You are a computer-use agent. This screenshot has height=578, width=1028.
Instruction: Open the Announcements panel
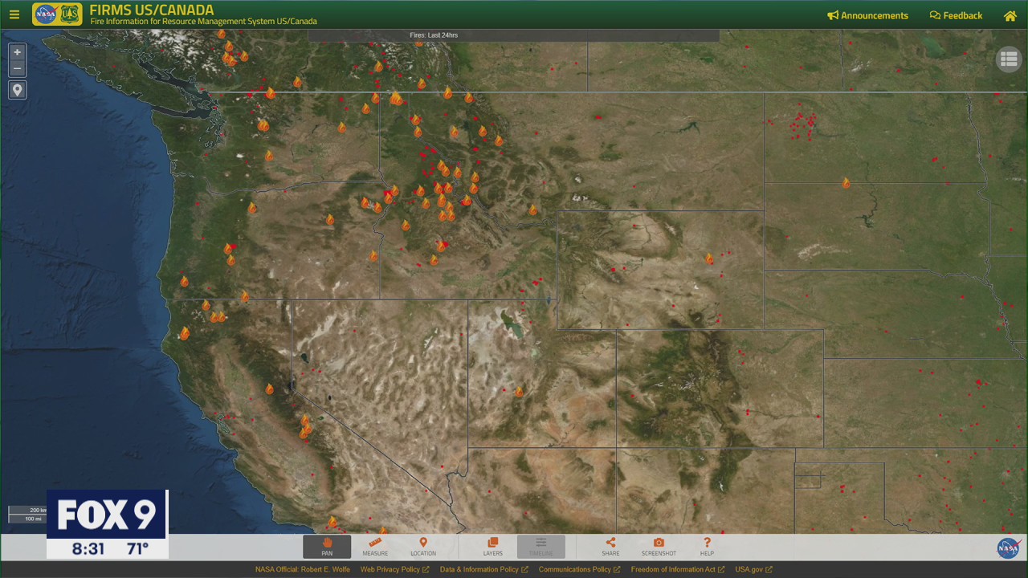point(867,15)
